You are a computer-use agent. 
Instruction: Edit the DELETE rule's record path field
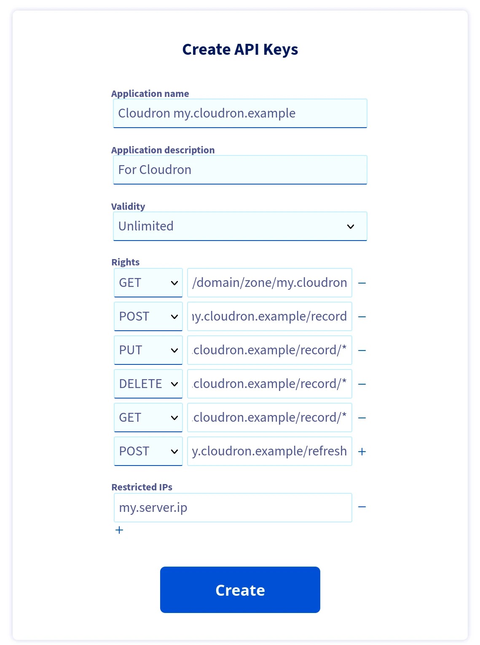pos(270,384)
